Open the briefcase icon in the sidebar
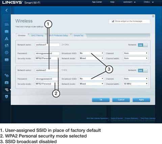The image size is (162, 144). click(x=7, y=31)
